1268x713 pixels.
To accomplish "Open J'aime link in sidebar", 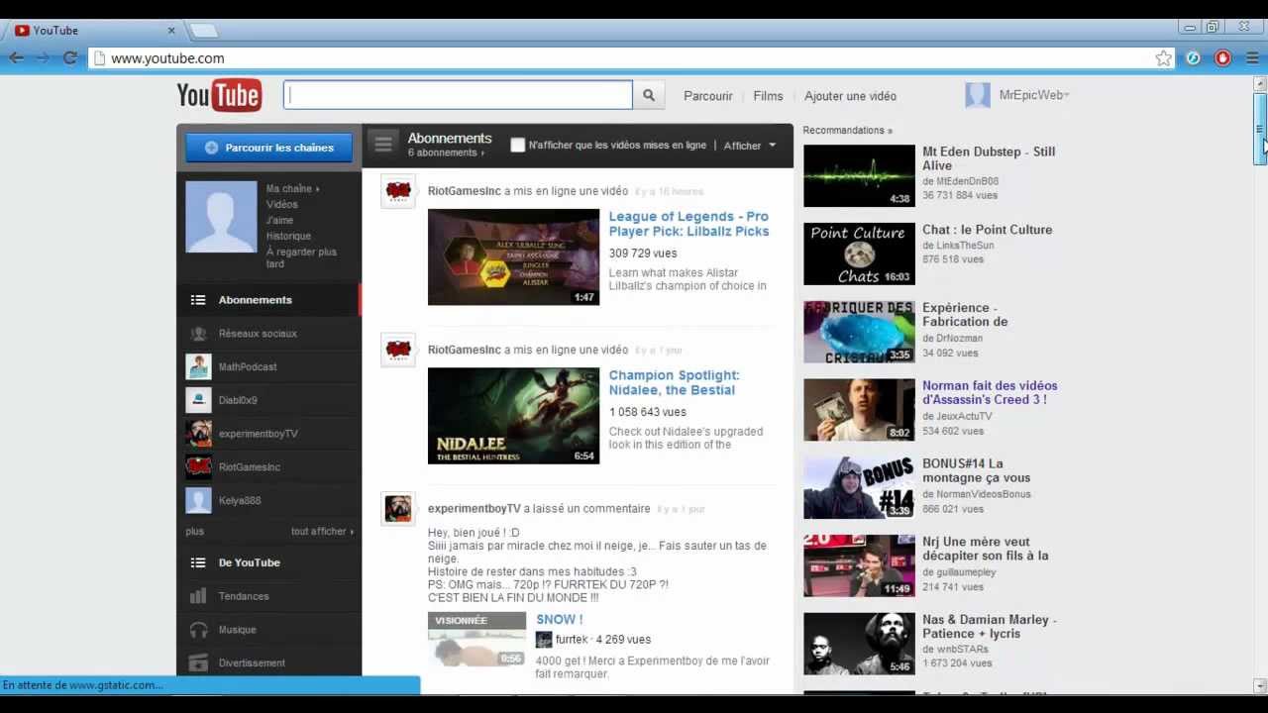I will click(279, 221).
